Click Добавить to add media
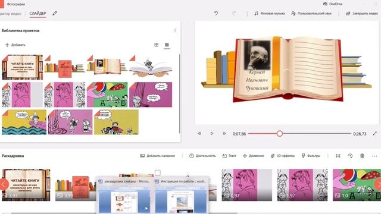The image size is (381, 214). click(x=15, y=45)
